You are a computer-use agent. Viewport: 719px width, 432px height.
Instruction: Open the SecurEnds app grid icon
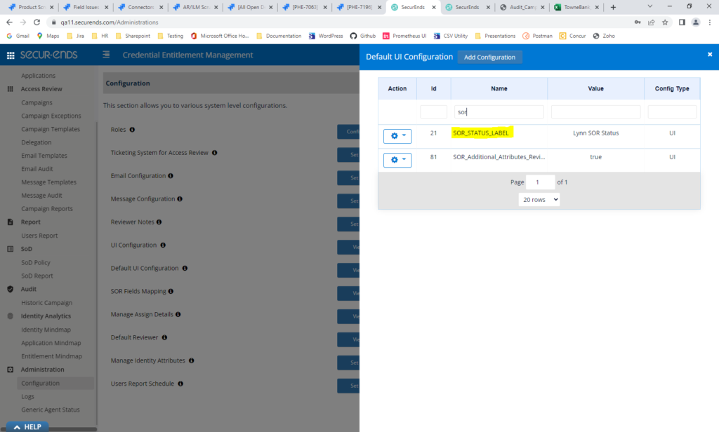pos(11,55)
